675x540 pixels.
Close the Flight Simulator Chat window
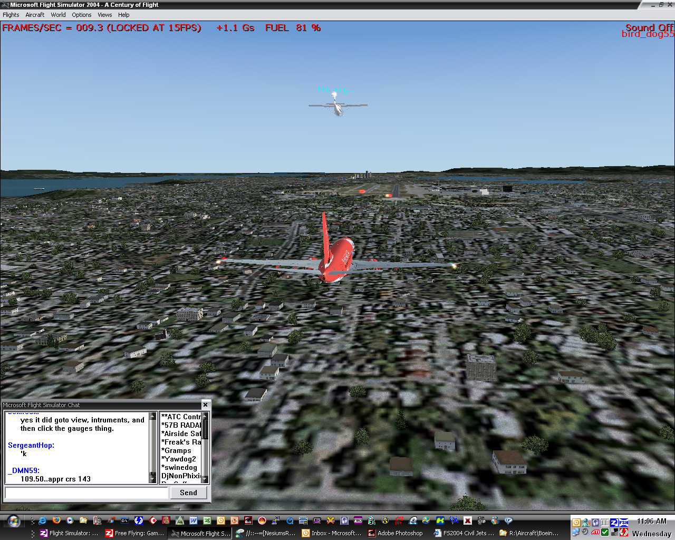click(205, 405)
